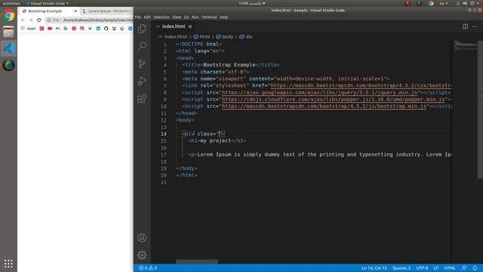Open the Google Translate bookmark in Chrome
483x272 pixels.
(x=66, y=29)
